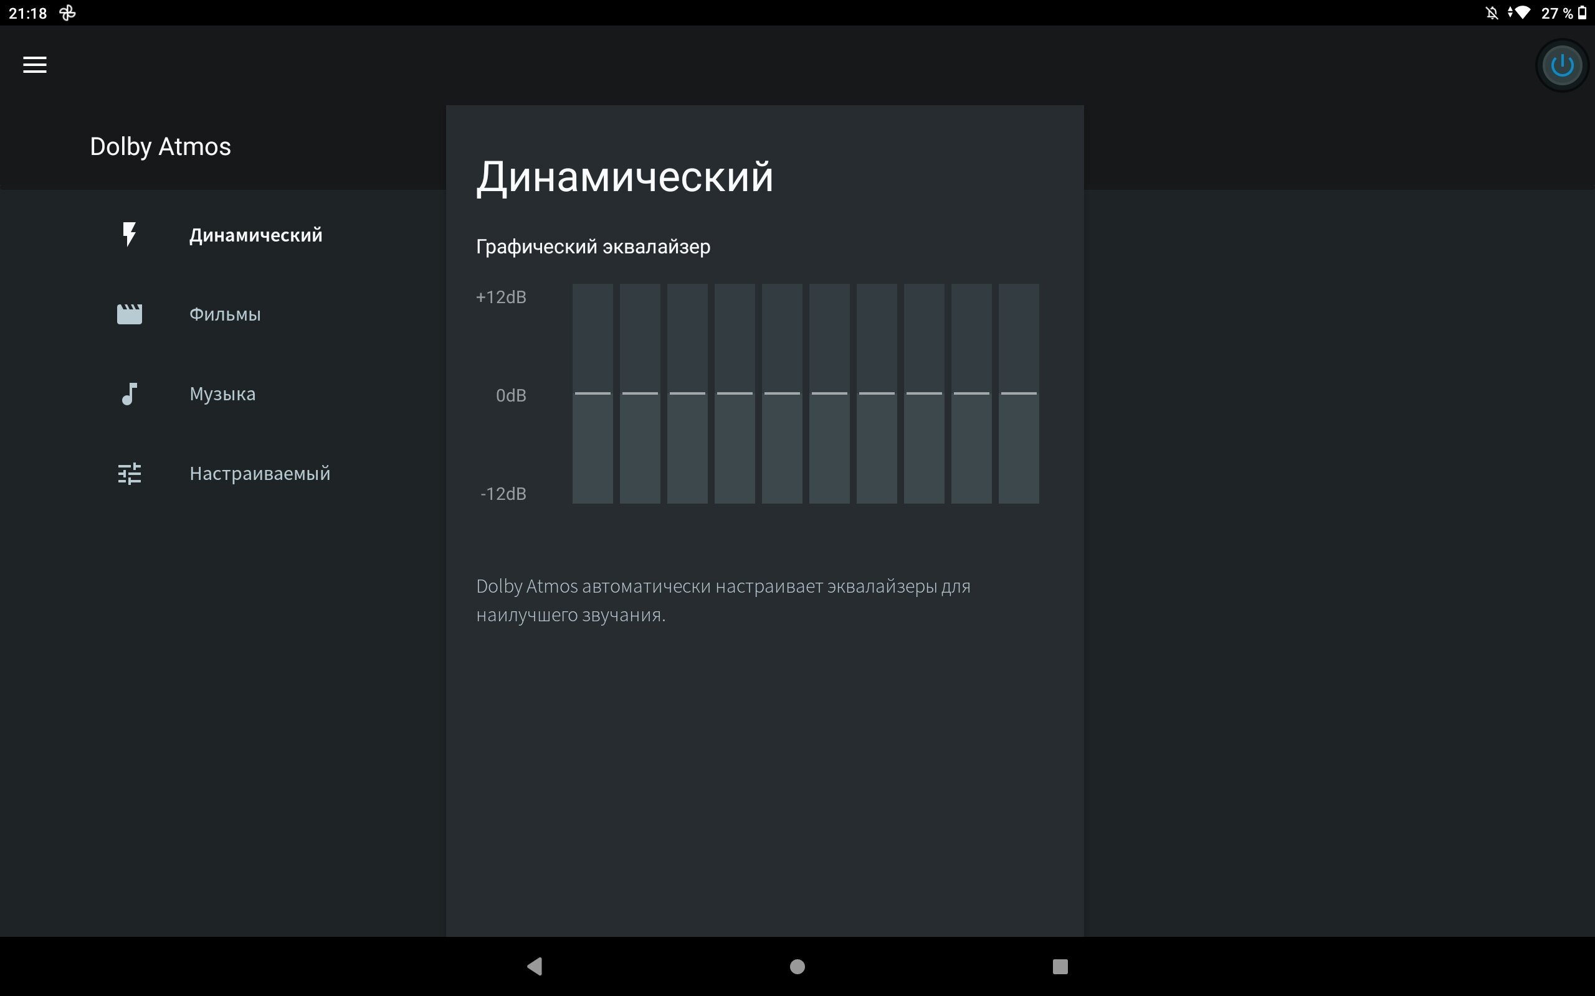
Task: Click the +12dB scale label
Action: pos(501,297)
